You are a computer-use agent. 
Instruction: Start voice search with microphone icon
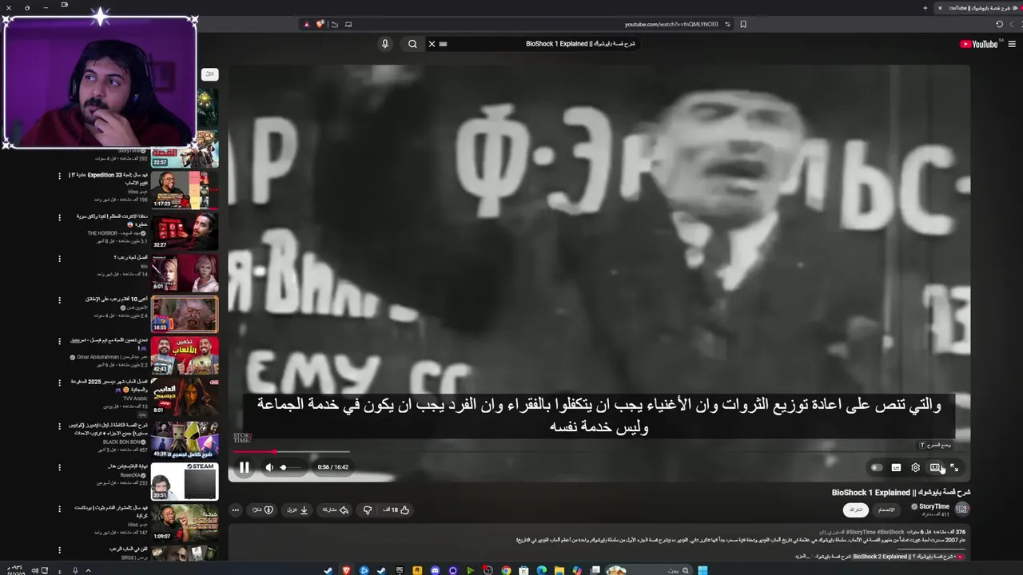(x=384, y=44)
